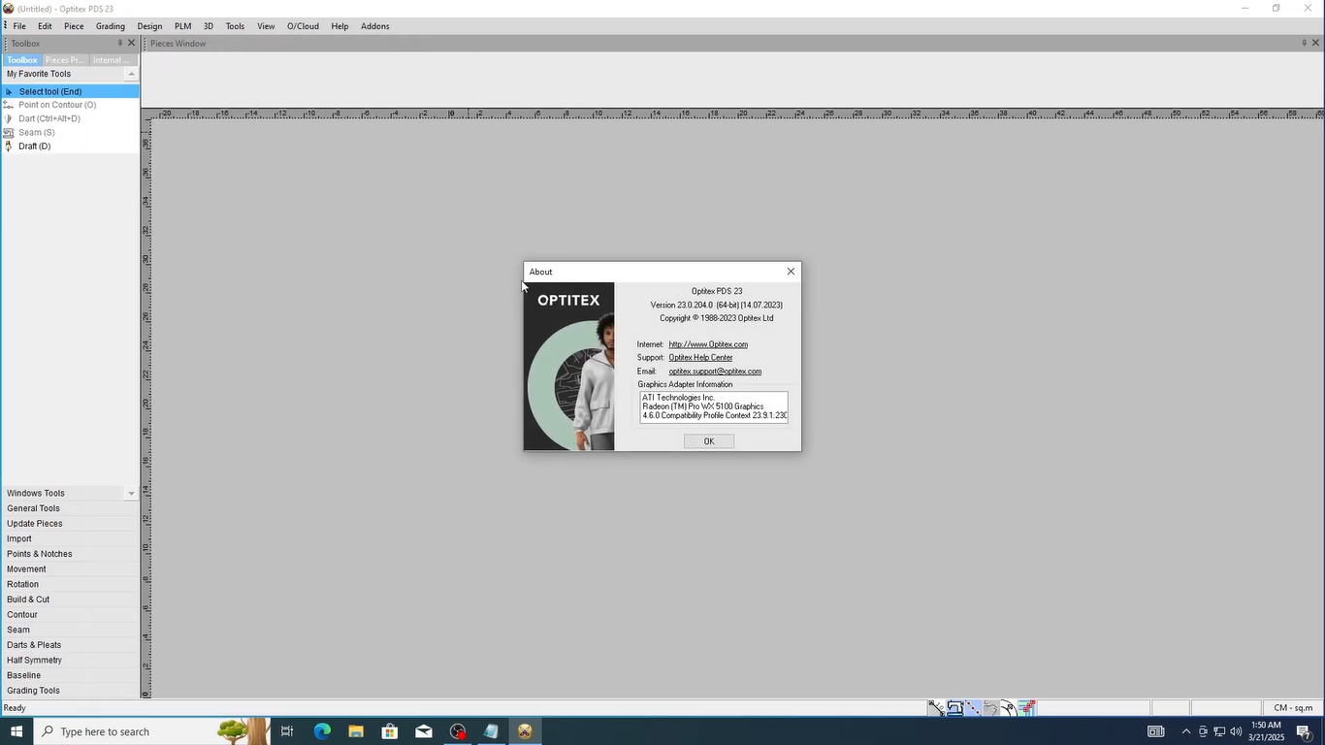Click the striped grid icon in status bar
This screenshot has height=745, width=1325.
click(x=1027, y=708)
